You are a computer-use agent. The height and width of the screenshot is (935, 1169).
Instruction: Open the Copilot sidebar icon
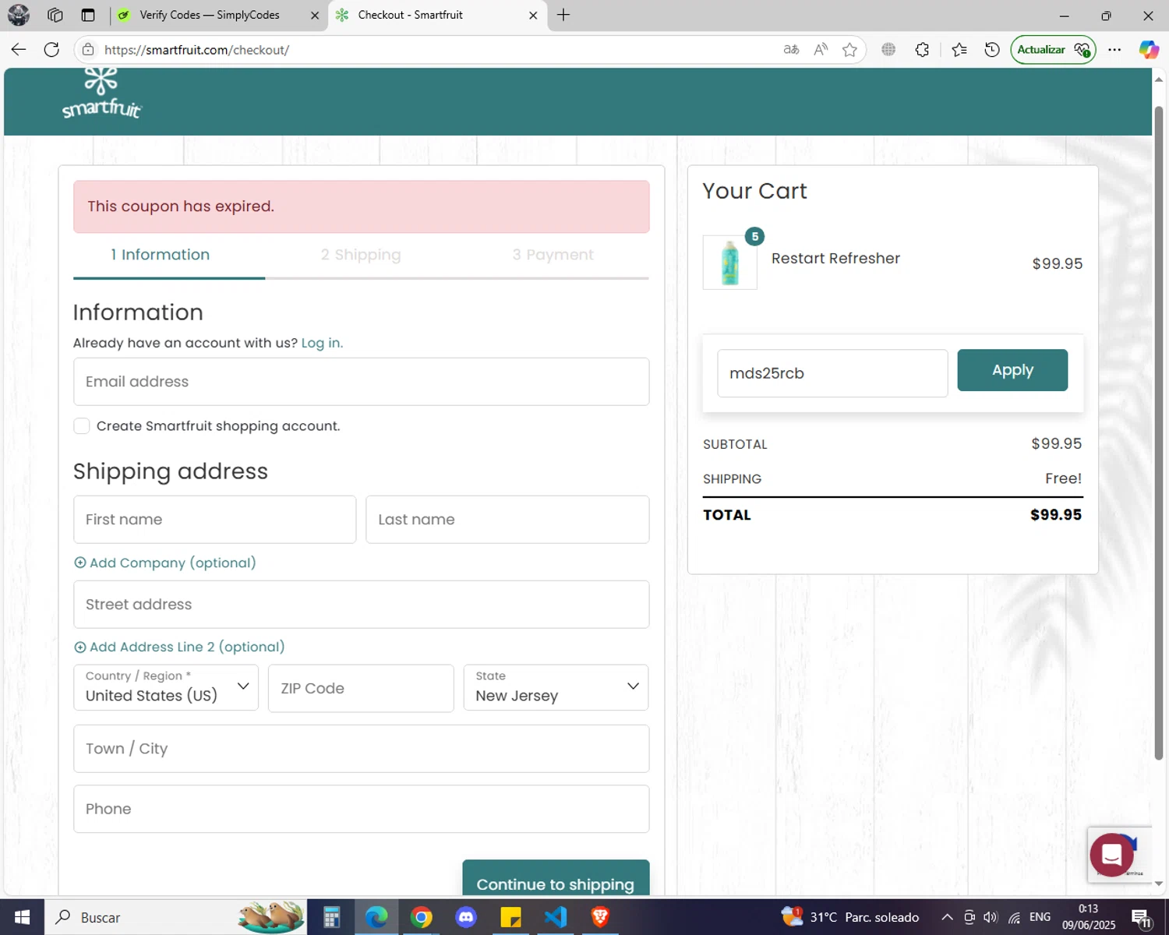point(1149,50)
